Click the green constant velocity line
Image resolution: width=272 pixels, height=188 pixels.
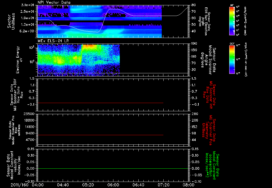pos(113,168)
